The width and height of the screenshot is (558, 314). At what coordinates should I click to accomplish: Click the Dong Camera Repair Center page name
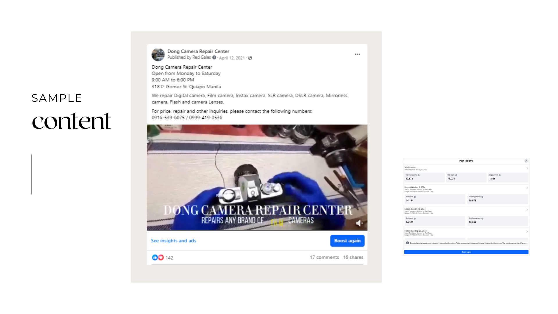point(198,51)
